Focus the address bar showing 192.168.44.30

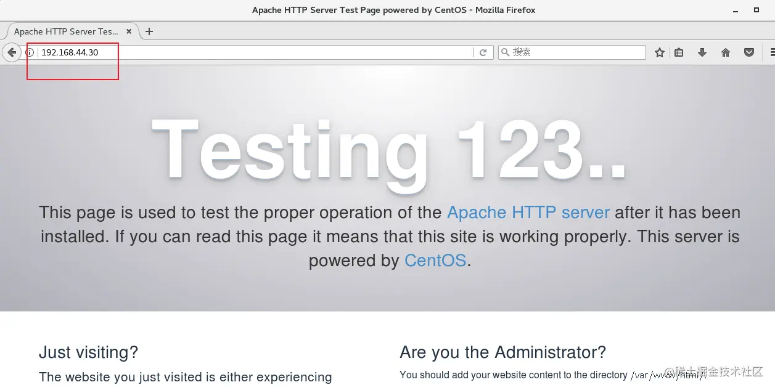coord(256,52)
